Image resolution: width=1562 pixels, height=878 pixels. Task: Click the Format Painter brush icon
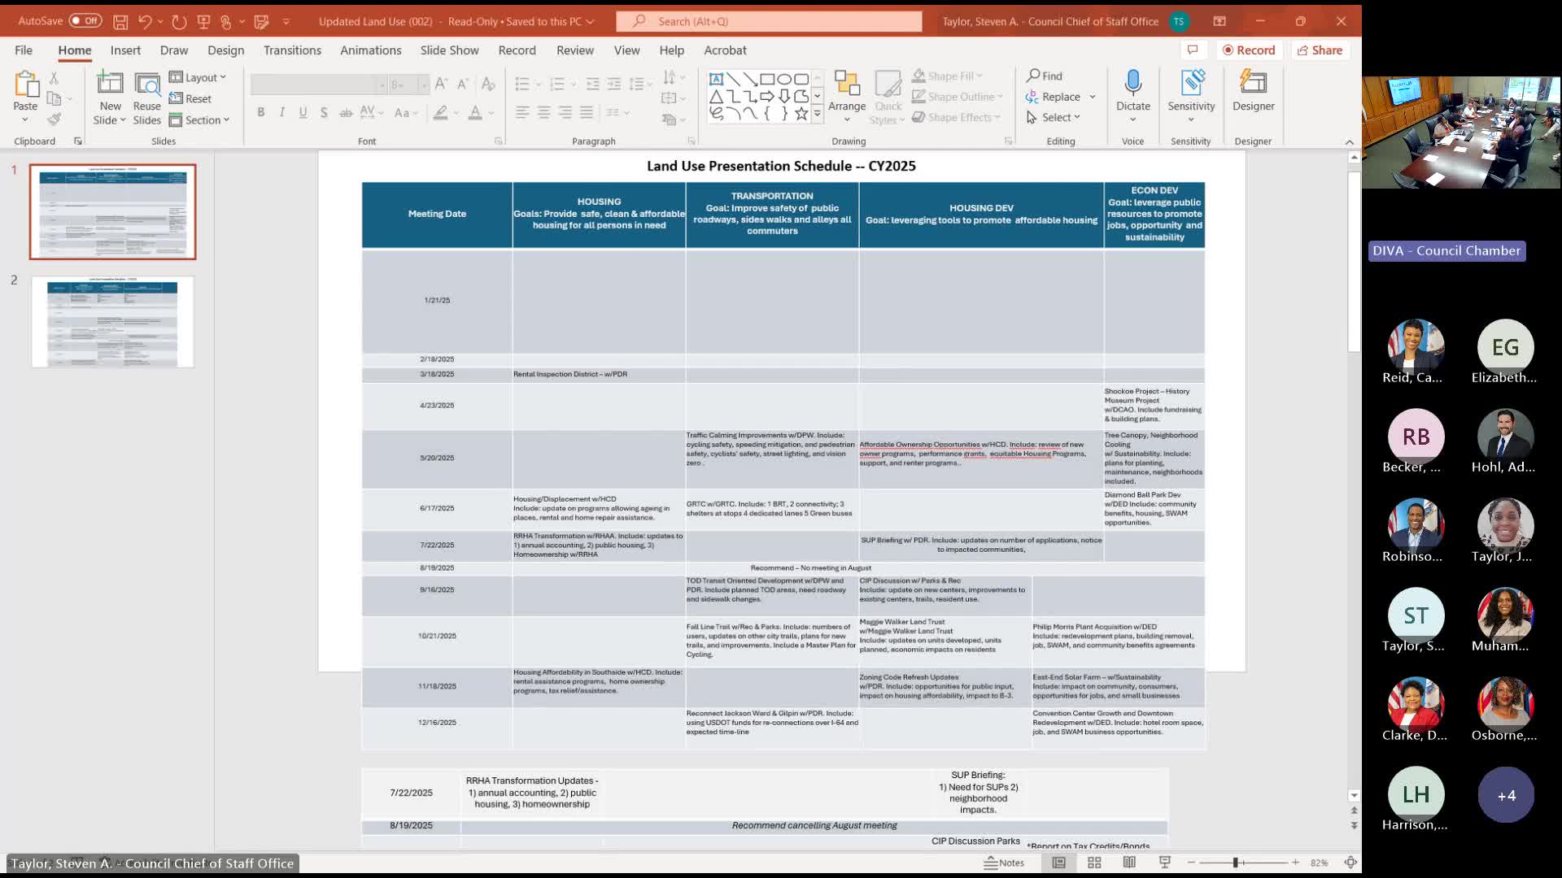pos(54,120)
